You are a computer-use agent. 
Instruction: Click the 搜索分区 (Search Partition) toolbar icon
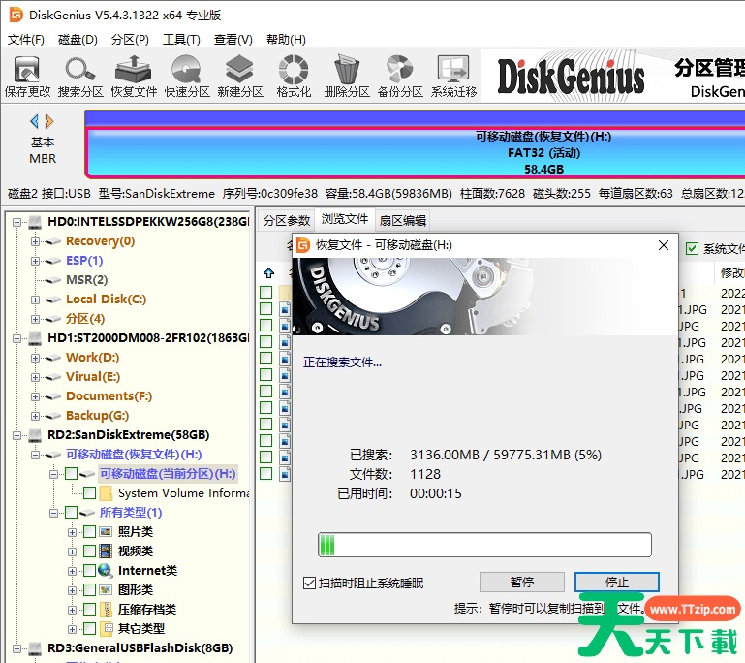80,76
